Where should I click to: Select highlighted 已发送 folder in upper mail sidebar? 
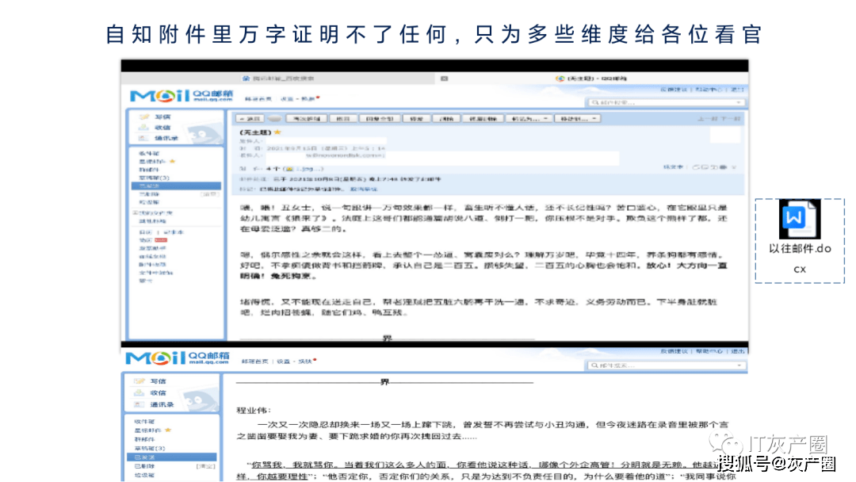[176, 186]
